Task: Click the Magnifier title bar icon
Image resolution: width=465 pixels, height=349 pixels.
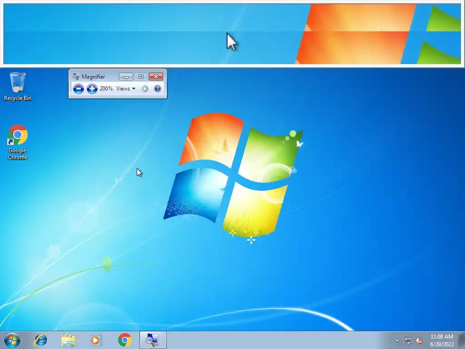Action: [x=76, y=76]
